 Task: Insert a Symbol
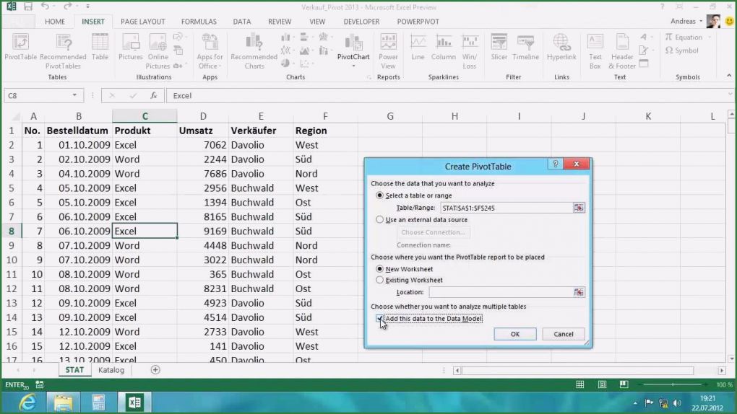click(682, 50)
